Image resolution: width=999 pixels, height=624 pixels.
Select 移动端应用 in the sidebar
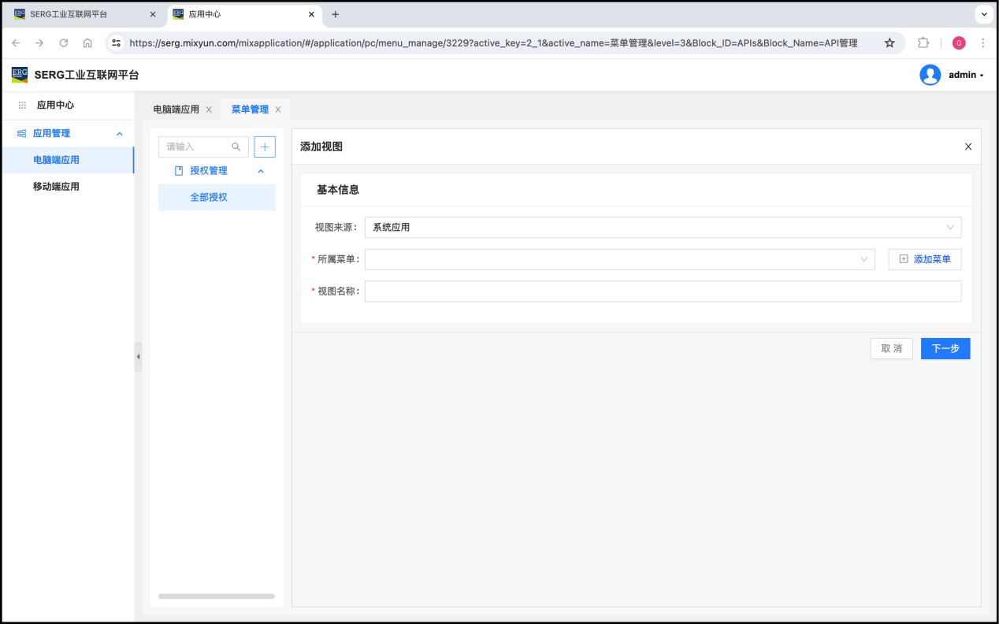56,187
